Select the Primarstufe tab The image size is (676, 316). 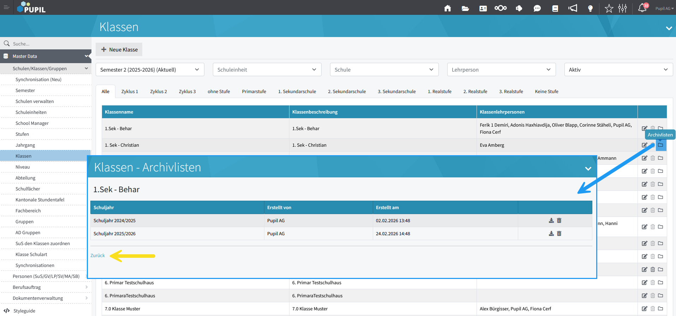(254, 91)
